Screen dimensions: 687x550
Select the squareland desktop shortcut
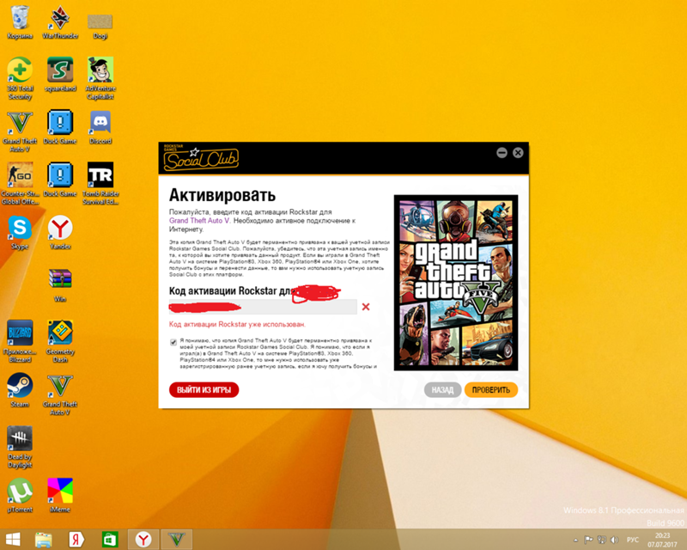(x=60, y=75)
